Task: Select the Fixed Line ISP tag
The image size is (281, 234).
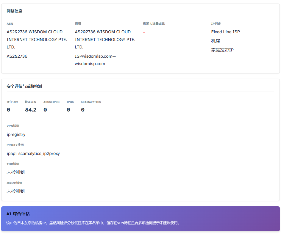Action: (225, 32)
